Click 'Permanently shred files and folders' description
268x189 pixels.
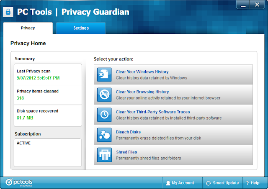[148, 158]
